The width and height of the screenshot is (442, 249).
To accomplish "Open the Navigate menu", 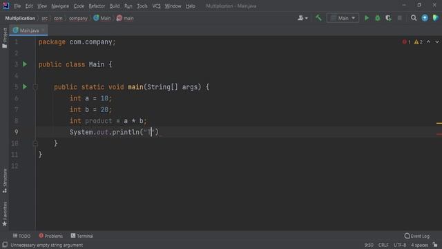I will 60,6.
